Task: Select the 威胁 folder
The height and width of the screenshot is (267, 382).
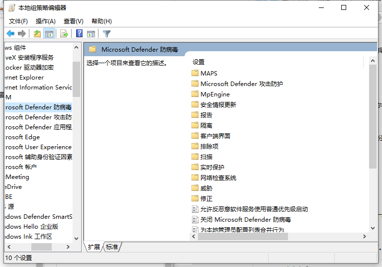Action: [x=202, y=188]
